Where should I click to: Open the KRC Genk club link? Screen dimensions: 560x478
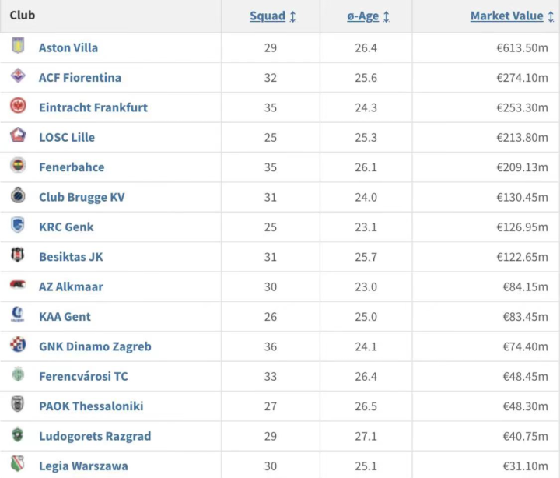[x=66, y=227]
